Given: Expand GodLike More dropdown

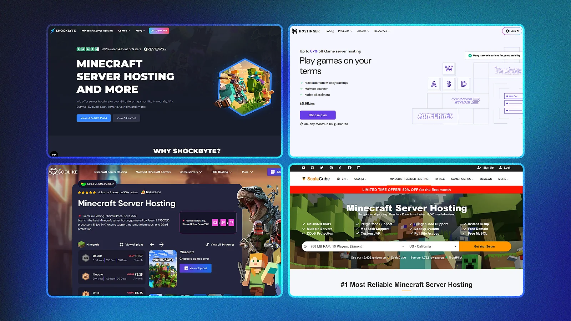Looking at the screenshot, I should (x=247, y=172).
